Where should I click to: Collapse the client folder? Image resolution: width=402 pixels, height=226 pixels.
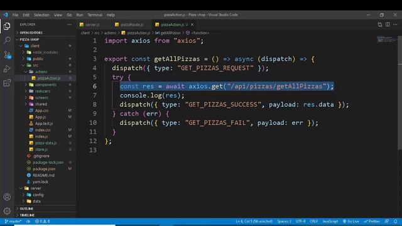tap(35, 46)
